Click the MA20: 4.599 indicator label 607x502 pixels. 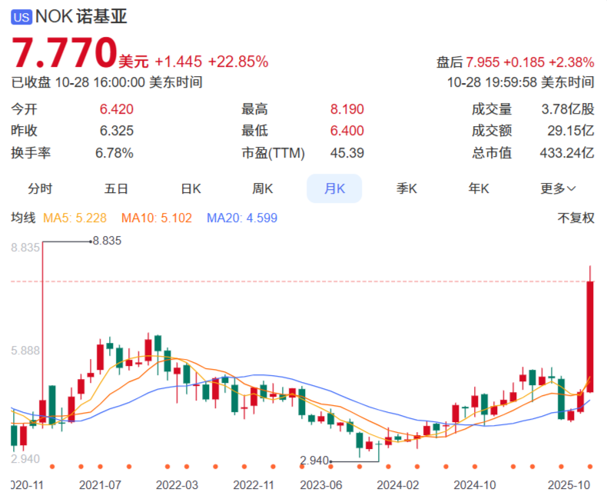(x=242, y=218)
